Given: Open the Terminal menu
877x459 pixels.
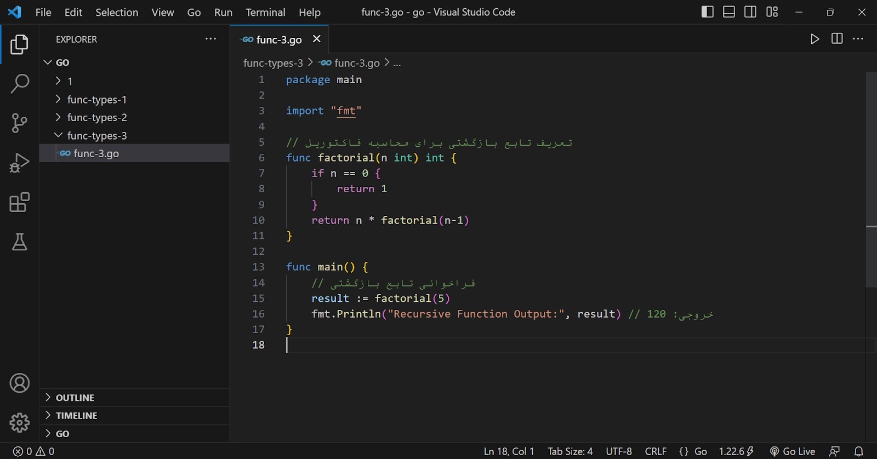Looking at the screenshot, I should [x=265, y=12].
